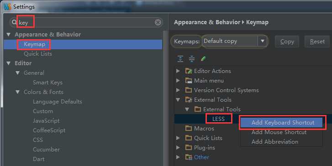Click the WebStorm logo in title bar

point(7,7)
